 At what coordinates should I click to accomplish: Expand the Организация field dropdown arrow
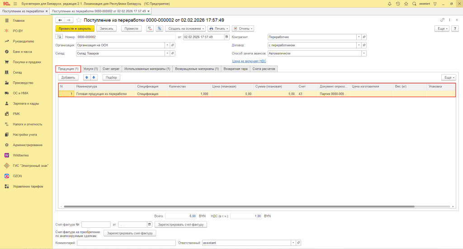tap(167, 45)
